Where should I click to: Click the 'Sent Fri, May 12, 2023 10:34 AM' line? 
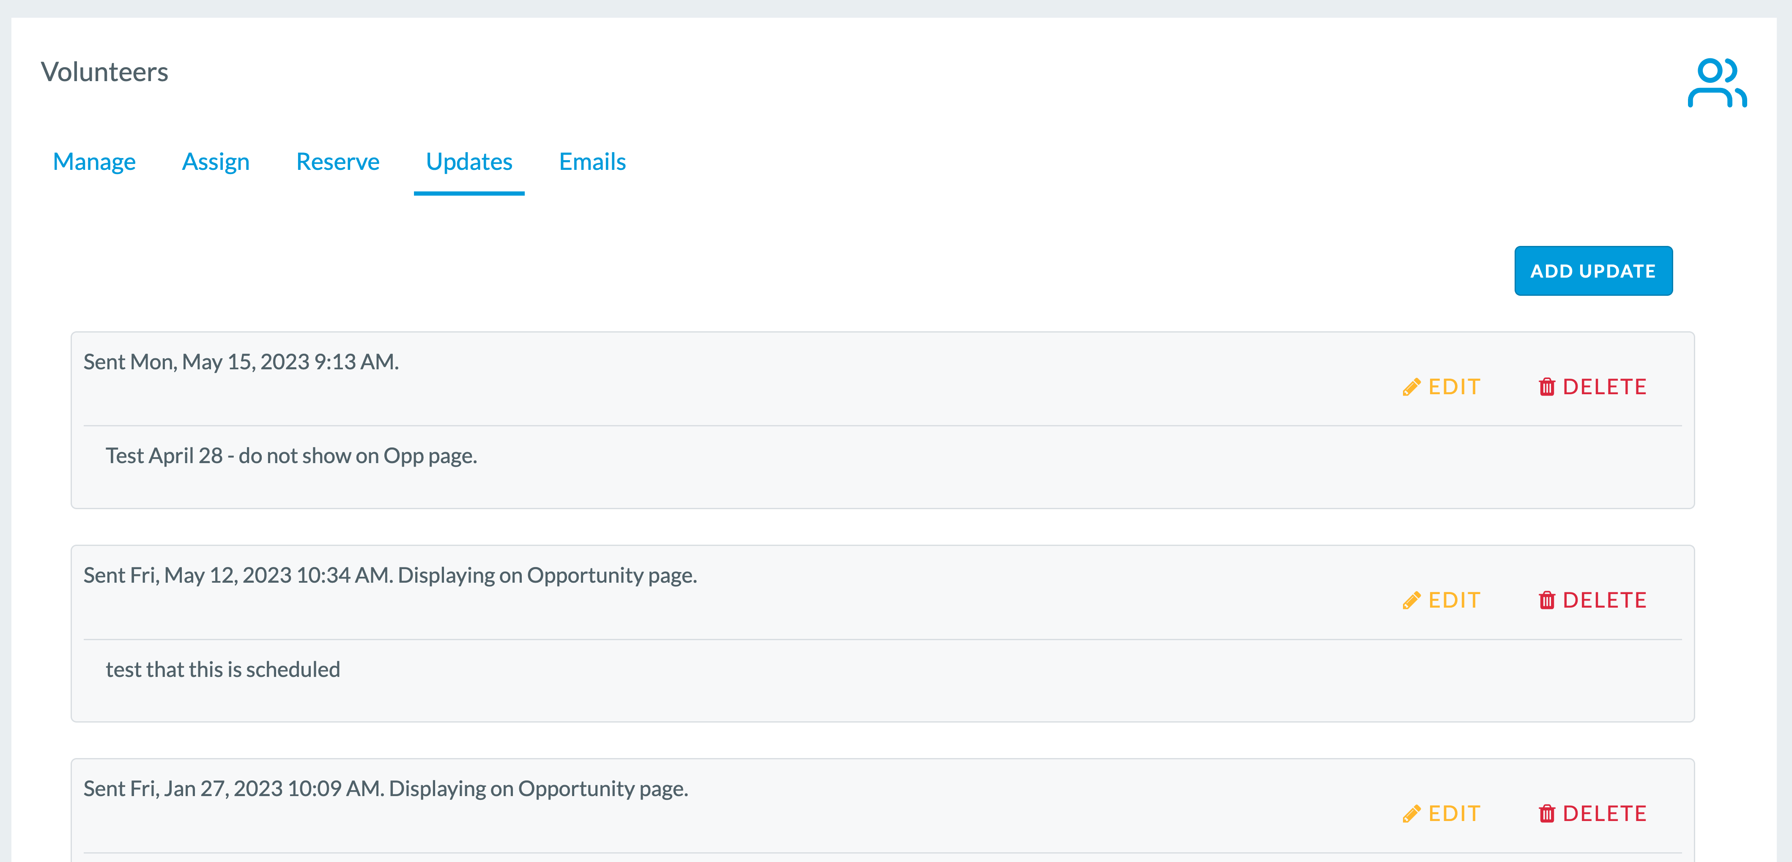(x=390, y=575)
